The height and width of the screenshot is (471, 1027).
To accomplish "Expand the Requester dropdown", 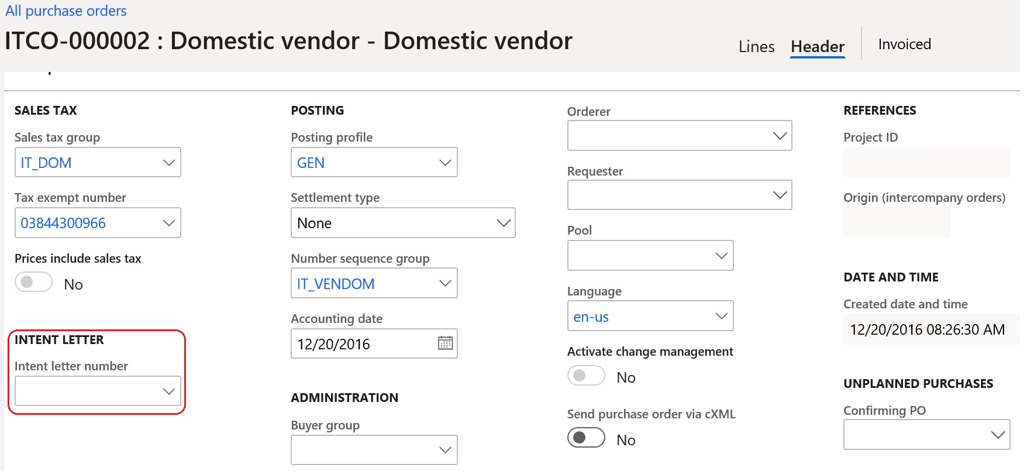I will (x=780, y=195).
